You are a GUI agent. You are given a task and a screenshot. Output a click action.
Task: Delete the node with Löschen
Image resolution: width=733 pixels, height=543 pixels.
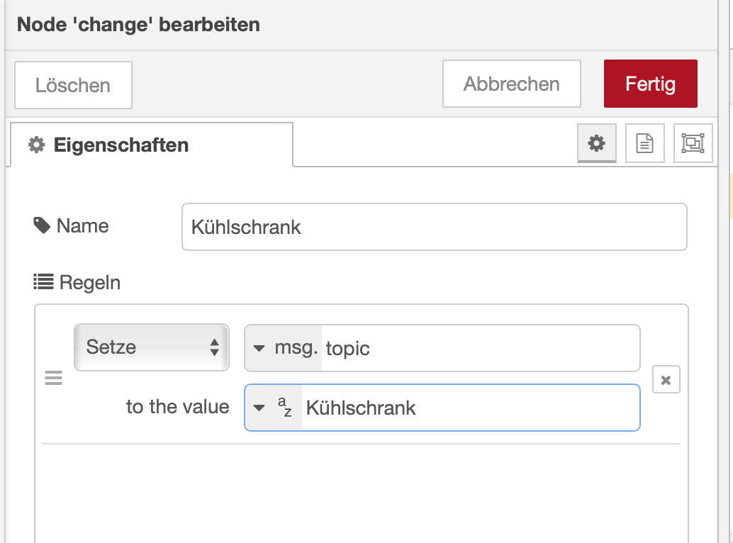click(x=73, y=86)
